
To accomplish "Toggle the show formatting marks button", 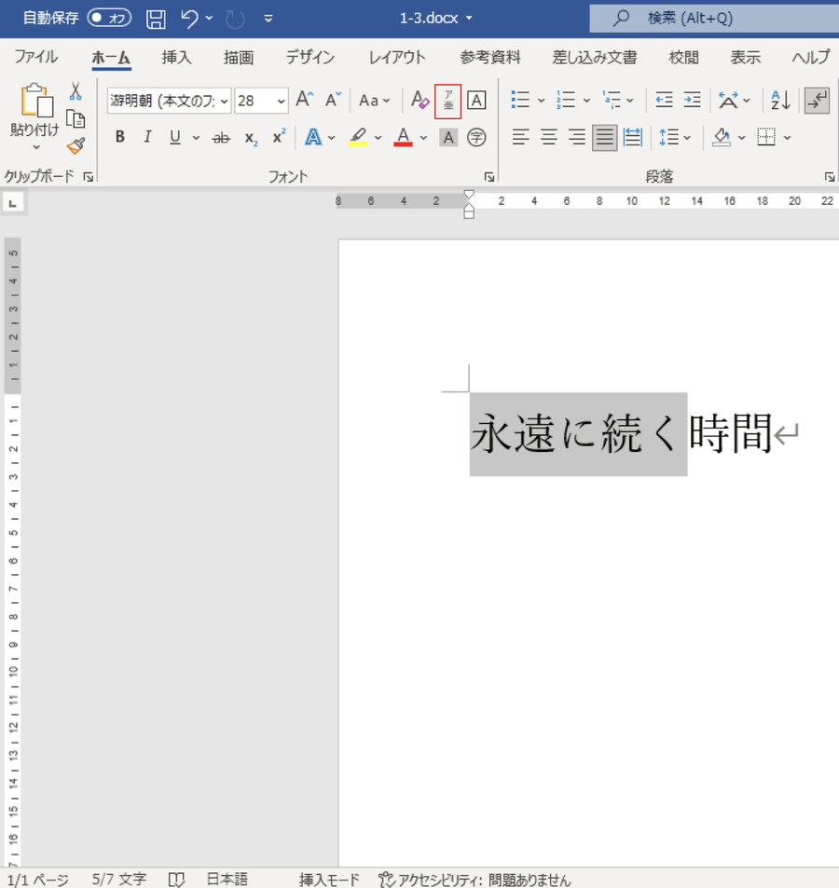I will point(817,101).
